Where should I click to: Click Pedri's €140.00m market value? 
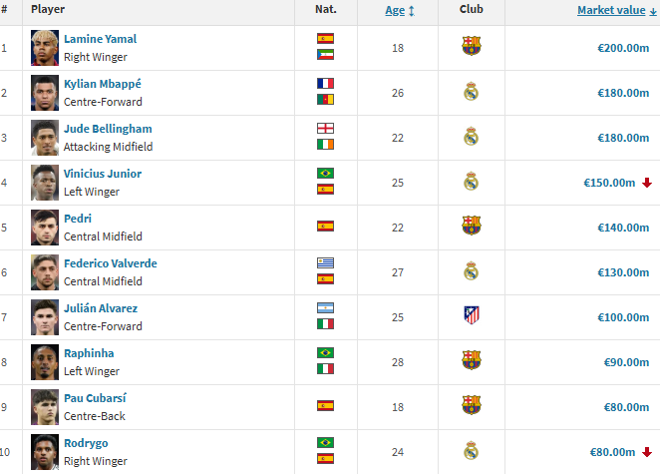coord(623,228)
